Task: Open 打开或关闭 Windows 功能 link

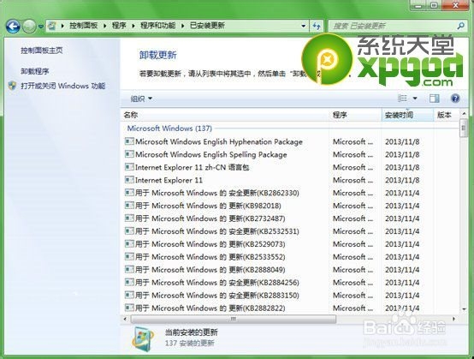Action: click(x=62, y=86)
